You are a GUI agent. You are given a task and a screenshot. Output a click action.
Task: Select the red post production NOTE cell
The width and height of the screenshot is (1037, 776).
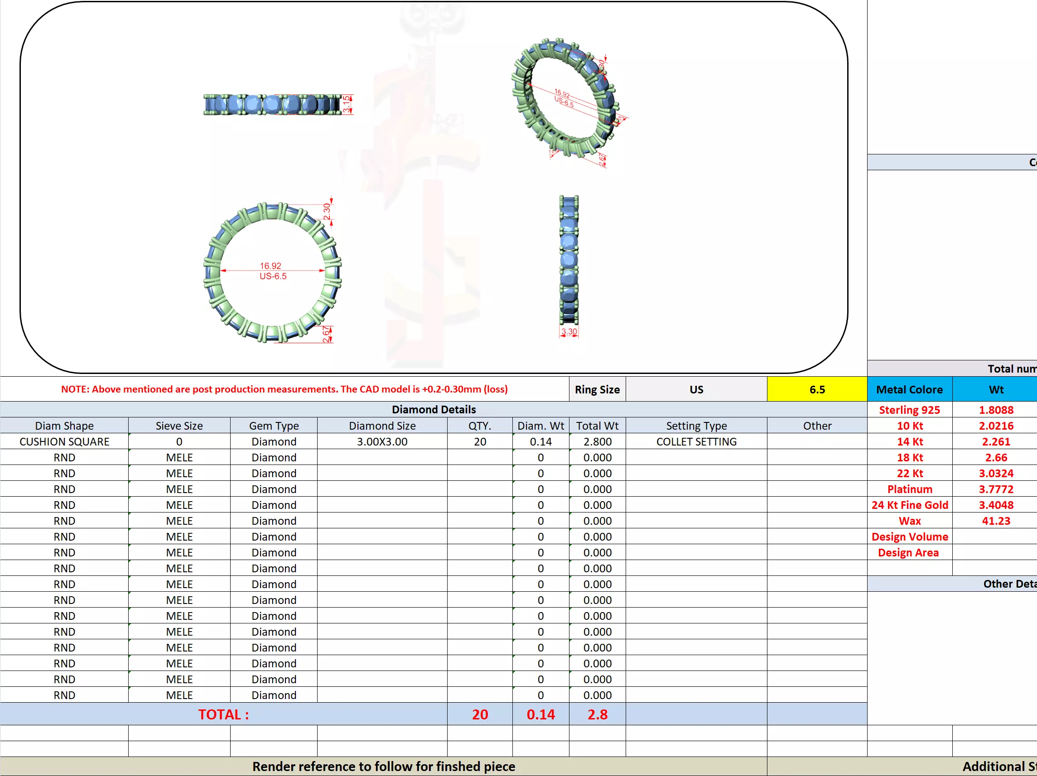coord(284,389)
